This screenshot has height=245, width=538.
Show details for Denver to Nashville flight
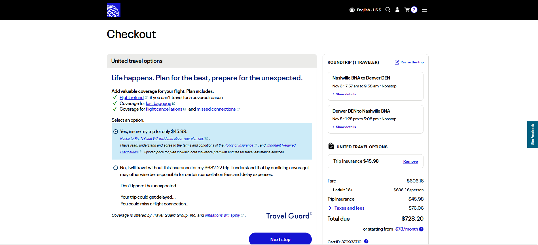point(346,127)
